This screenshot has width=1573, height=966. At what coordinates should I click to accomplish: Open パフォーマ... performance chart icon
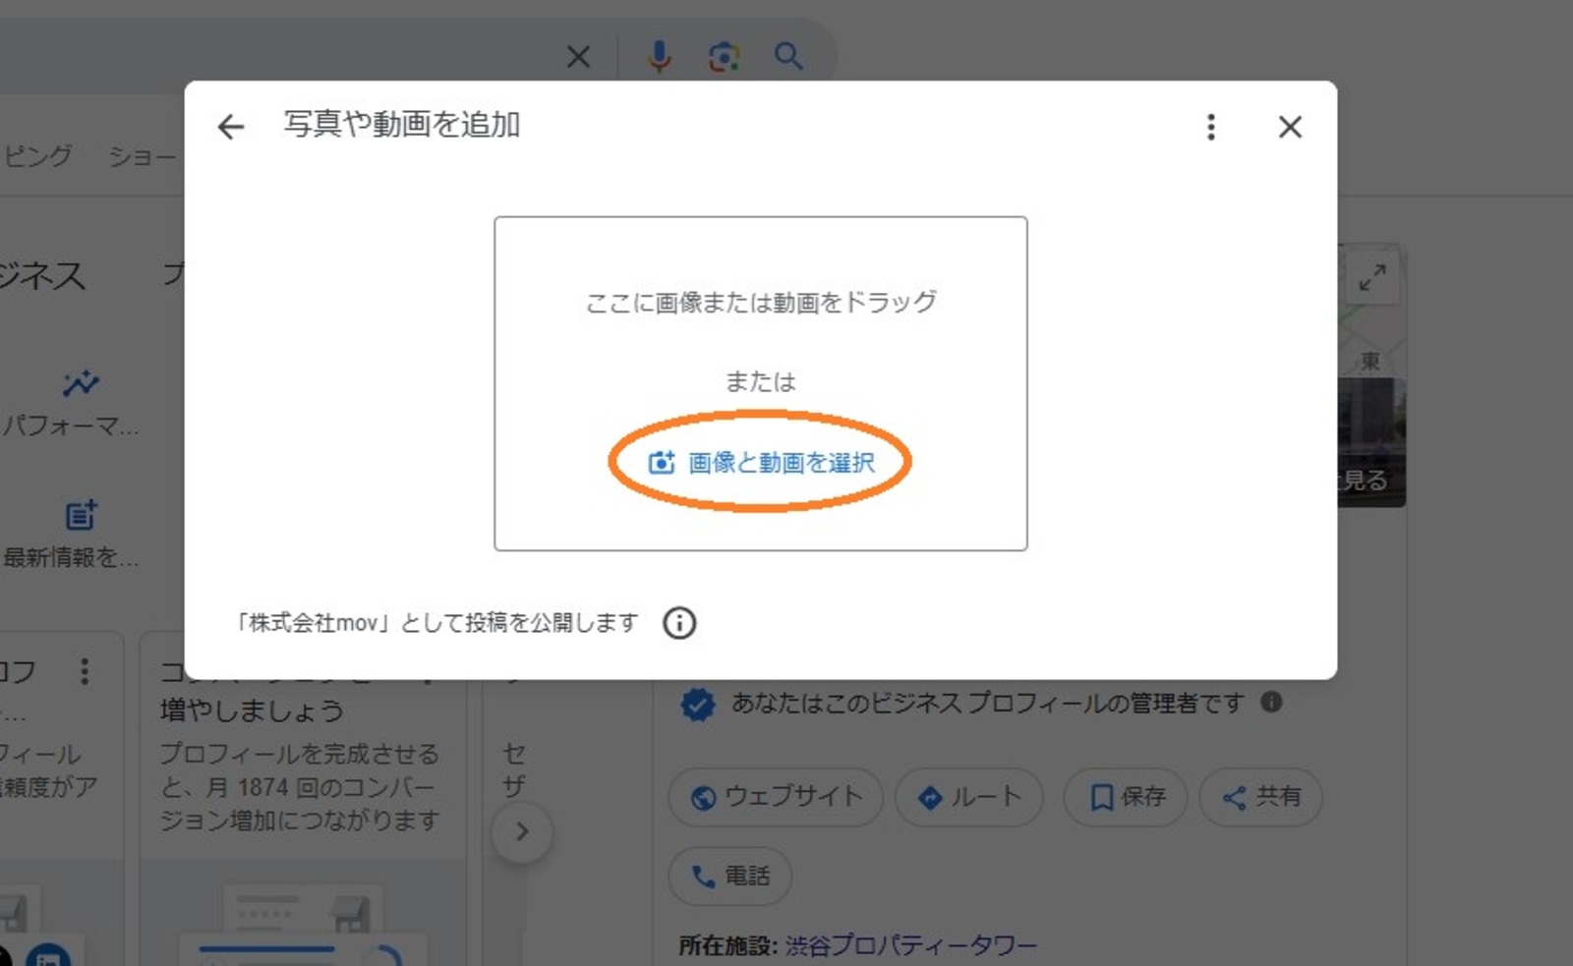81,382
